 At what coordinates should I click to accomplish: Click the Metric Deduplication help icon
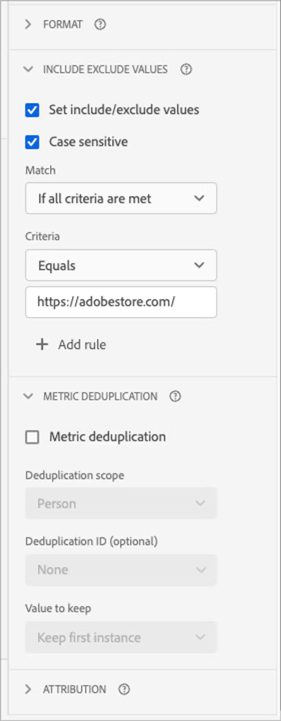[x=175, y=396]
